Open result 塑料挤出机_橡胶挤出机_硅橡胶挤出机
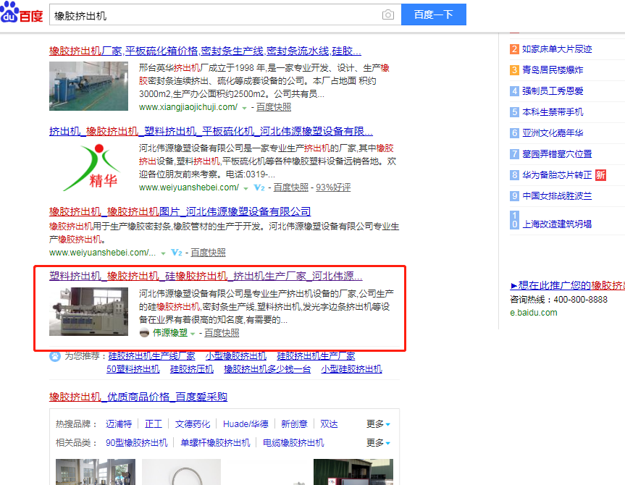Screen dimensions: 625x485 [x=206, y=276]
